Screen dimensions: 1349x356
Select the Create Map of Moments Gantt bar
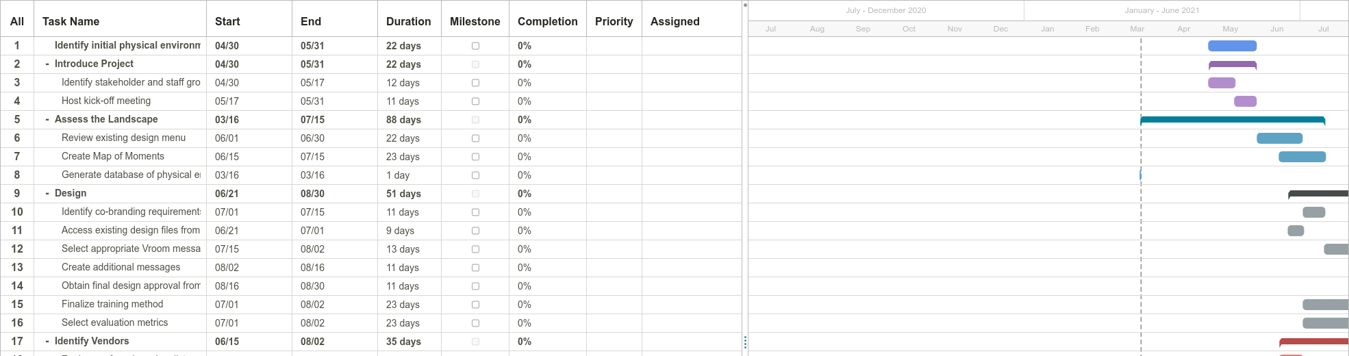1302,157
